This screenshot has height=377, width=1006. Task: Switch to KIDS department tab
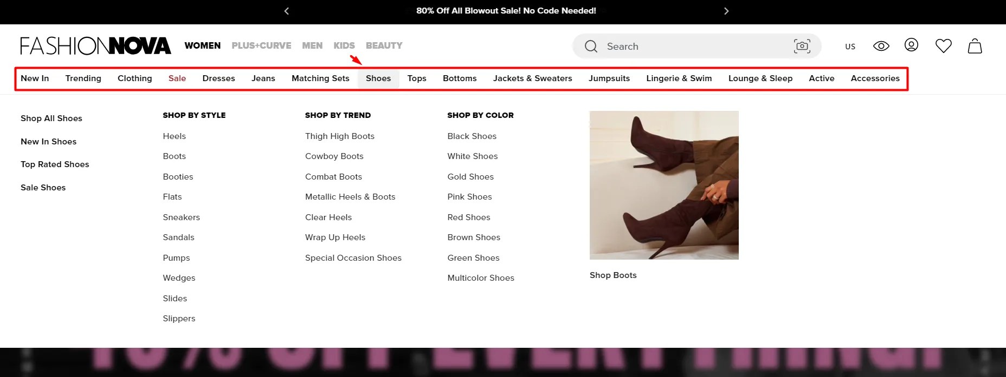(x=344, y=45)
